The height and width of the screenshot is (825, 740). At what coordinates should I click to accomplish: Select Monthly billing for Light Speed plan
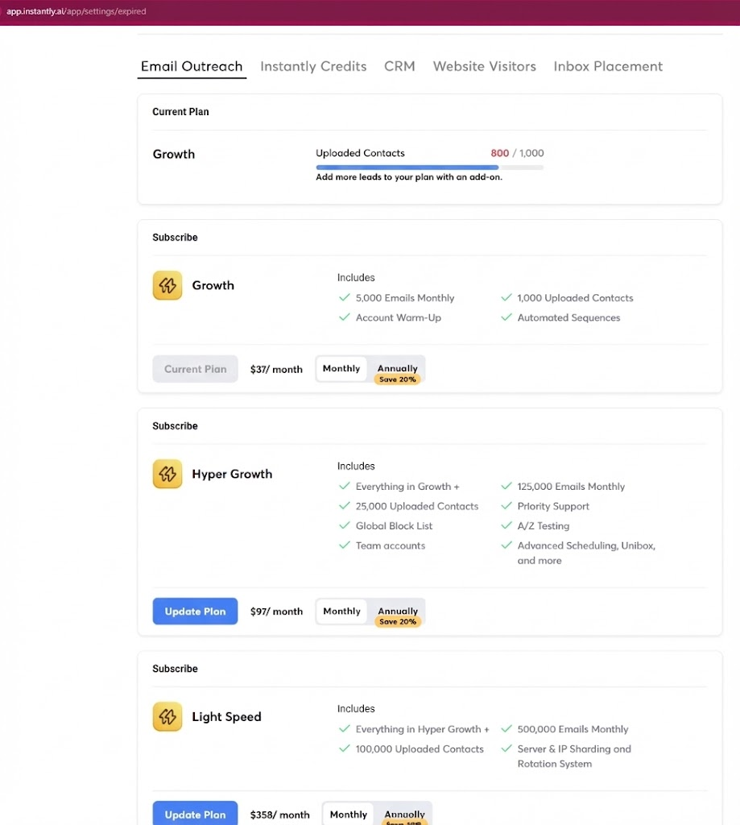(348, 814)
